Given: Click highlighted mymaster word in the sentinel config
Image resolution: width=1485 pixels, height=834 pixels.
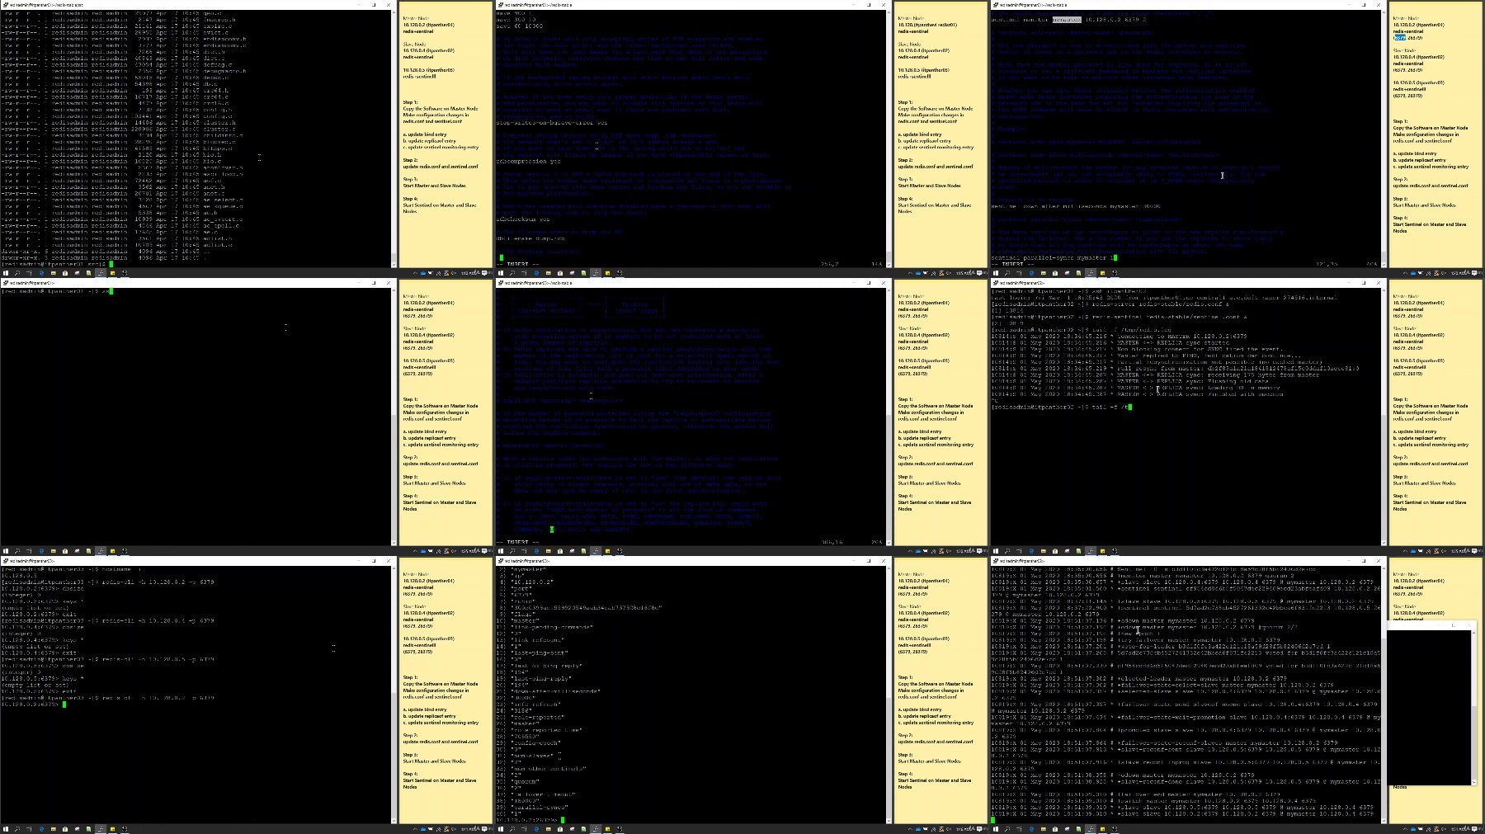Looking at the screenshot, I should click(x=1066, y=19).
